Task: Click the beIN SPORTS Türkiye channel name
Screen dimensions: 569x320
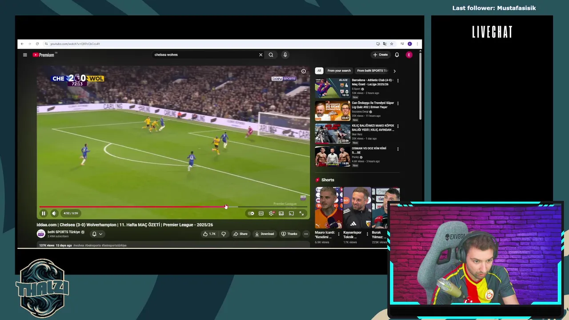Action: point(64,232)
